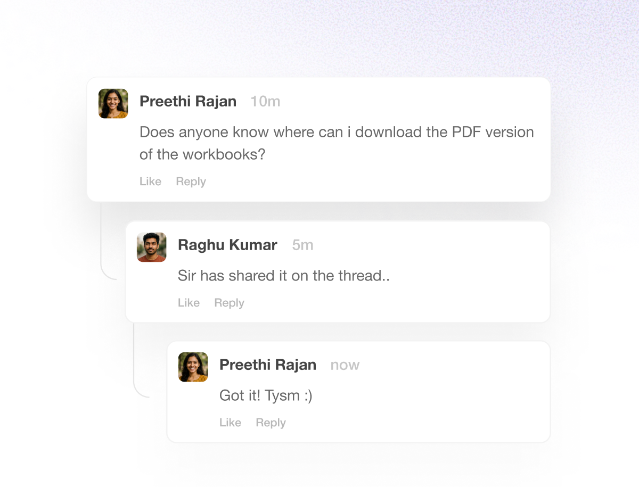Like Raghu Kumar's comment
639x487 pixels.
189,303
